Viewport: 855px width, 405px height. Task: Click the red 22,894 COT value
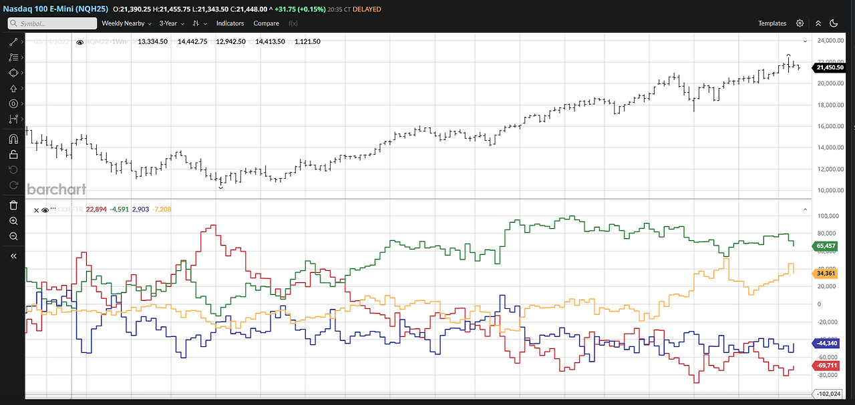[96, 210]
